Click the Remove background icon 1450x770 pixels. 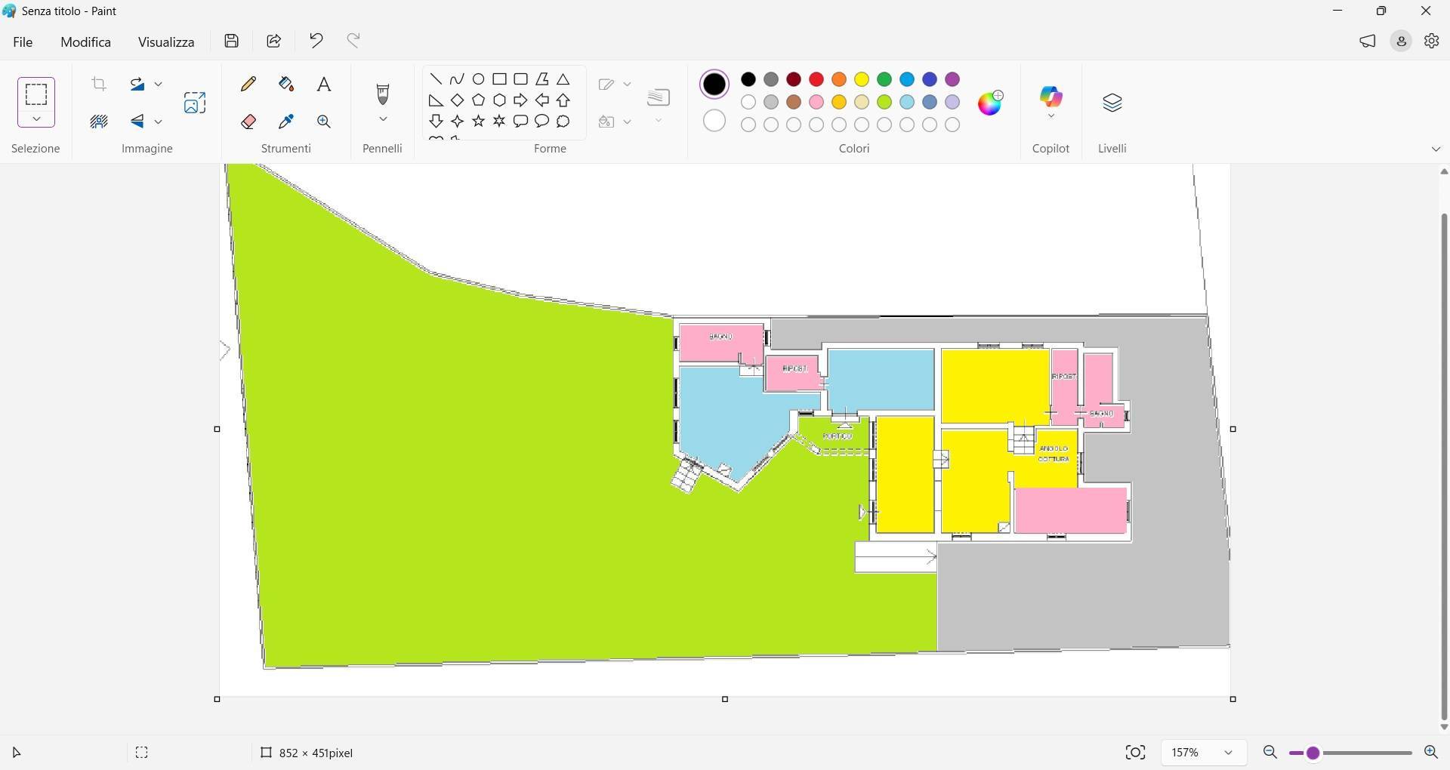pyautogui.click(x=99, y=122)
